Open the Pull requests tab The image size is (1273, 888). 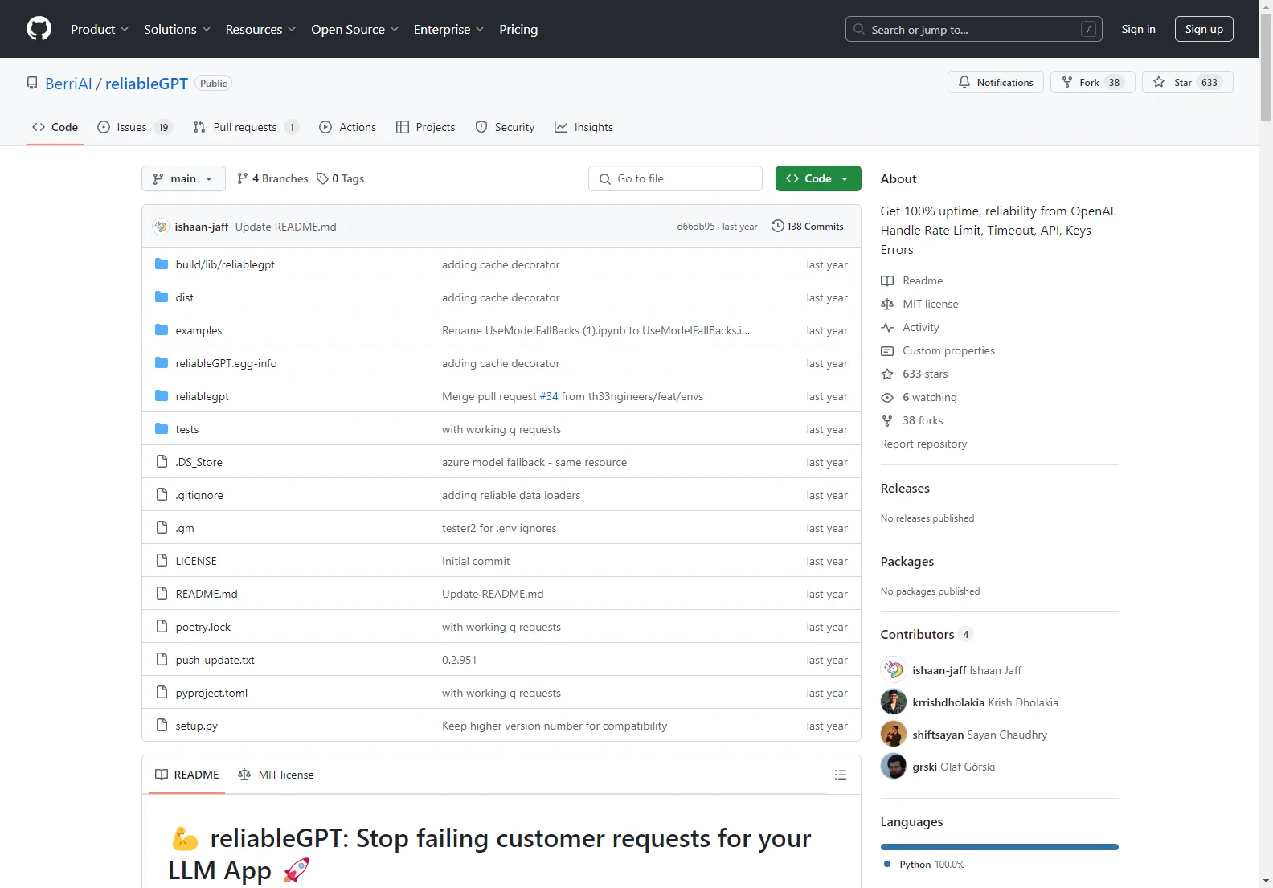coord(246,127)
